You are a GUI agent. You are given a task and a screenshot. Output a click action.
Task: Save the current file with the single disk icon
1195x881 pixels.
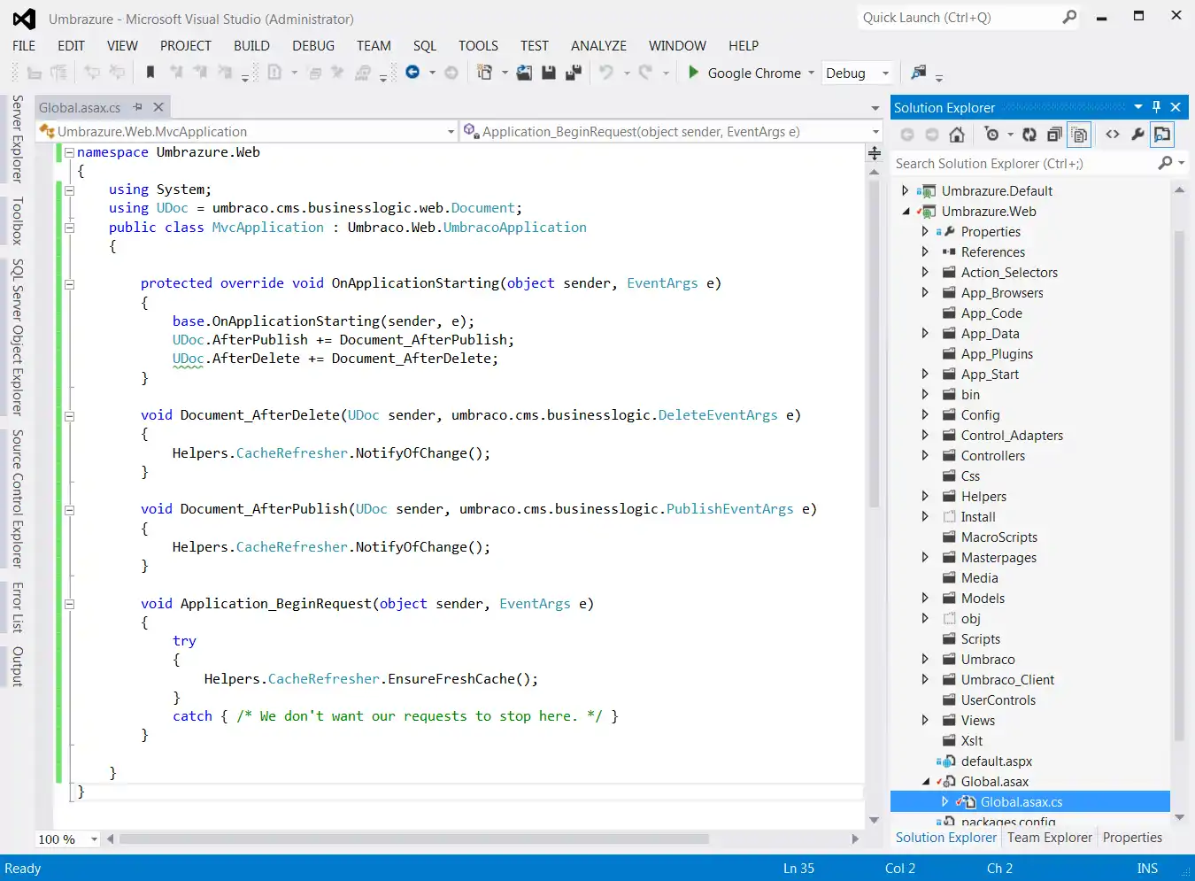549,73
